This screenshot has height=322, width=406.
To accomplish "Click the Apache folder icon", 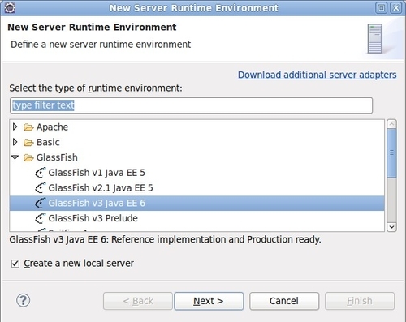I will pyautogui.click(x=28, y=127).
